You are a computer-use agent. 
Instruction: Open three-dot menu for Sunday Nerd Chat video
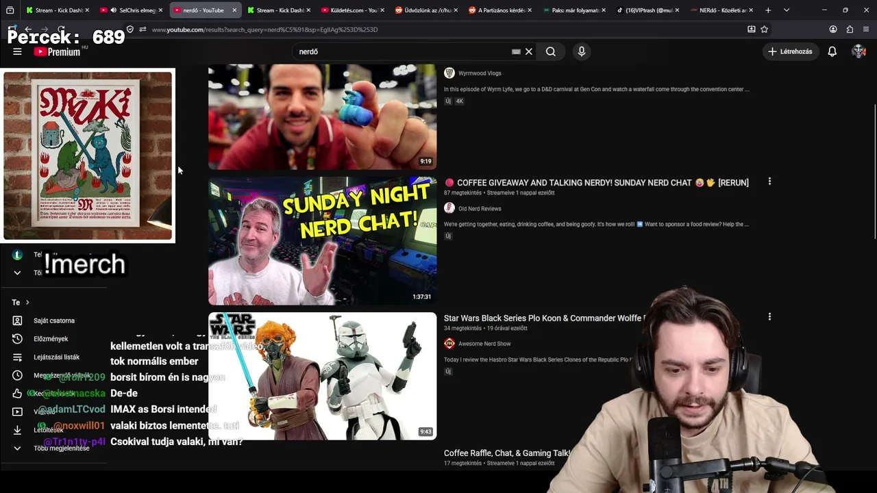(769, 181)
